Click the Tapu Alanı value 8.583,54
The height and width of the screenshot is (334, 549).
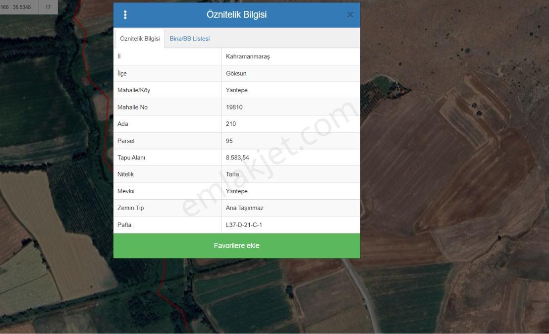(x=237, y=158)
